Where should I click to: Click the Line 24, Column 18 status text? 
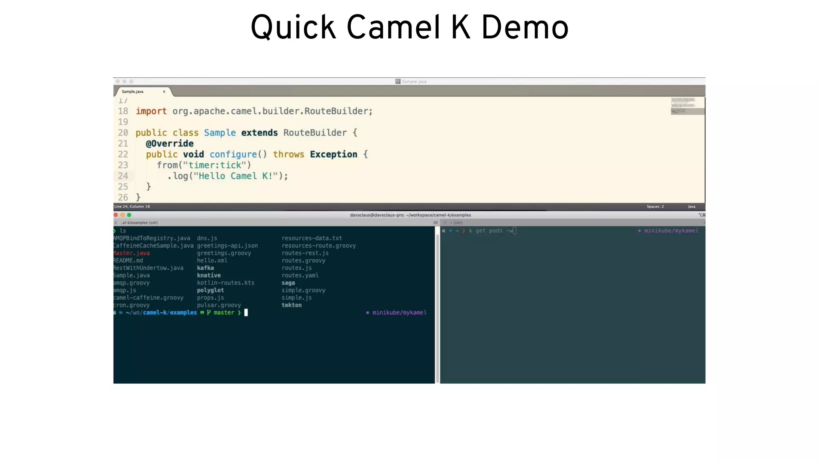coord(132,206)
